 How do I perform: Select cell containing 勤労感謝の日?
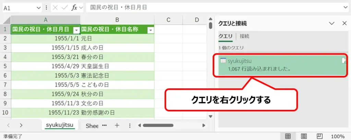tap(117, 113)
